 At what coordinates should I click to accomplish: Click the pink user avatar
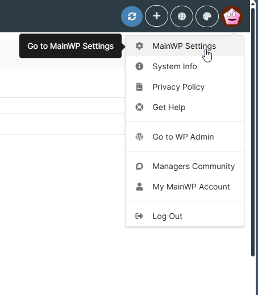click(x=232, y=16)
